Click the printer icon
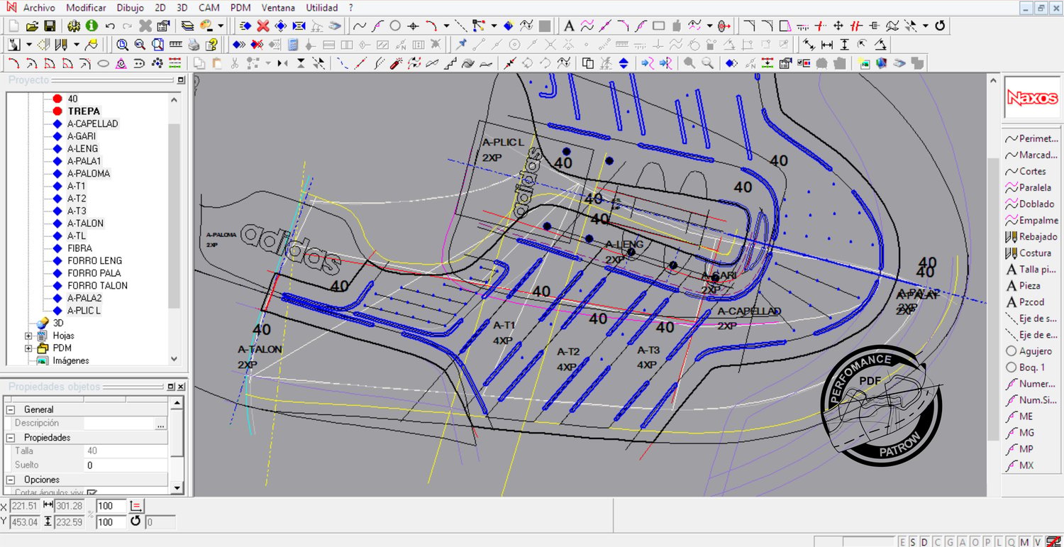Screen dimensions: 1064x547 pyautogui.click(x=194, y=45)
